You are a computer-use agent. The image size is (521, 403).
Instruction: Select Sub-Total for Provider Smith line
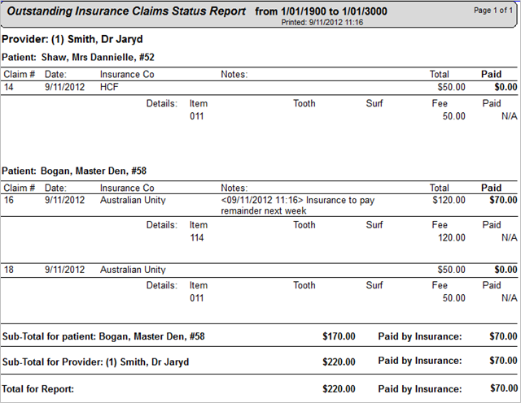tap(259, 362)
